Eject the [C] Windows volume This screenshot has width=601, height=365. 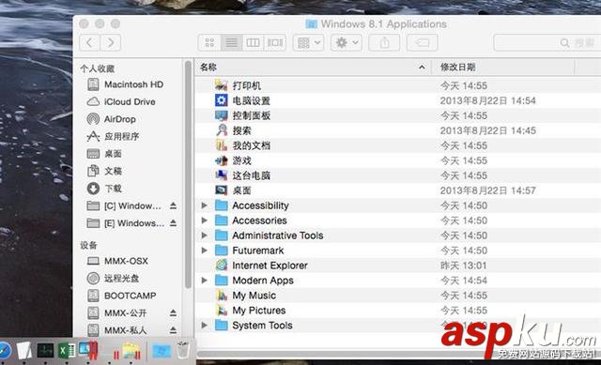(x=173, y=205)
